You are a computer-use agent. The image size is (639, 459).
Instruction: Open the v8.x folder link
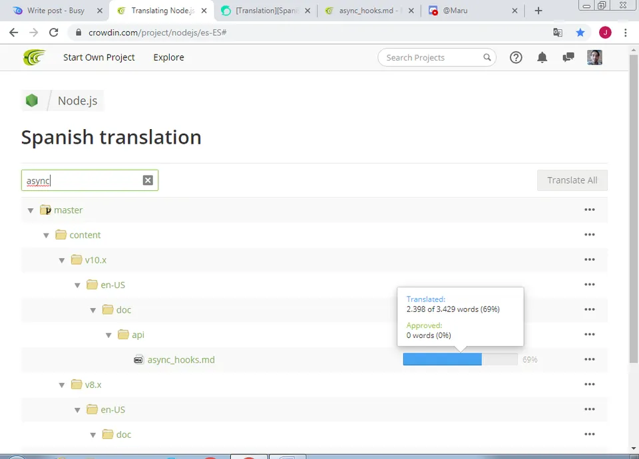coord(93,384)
